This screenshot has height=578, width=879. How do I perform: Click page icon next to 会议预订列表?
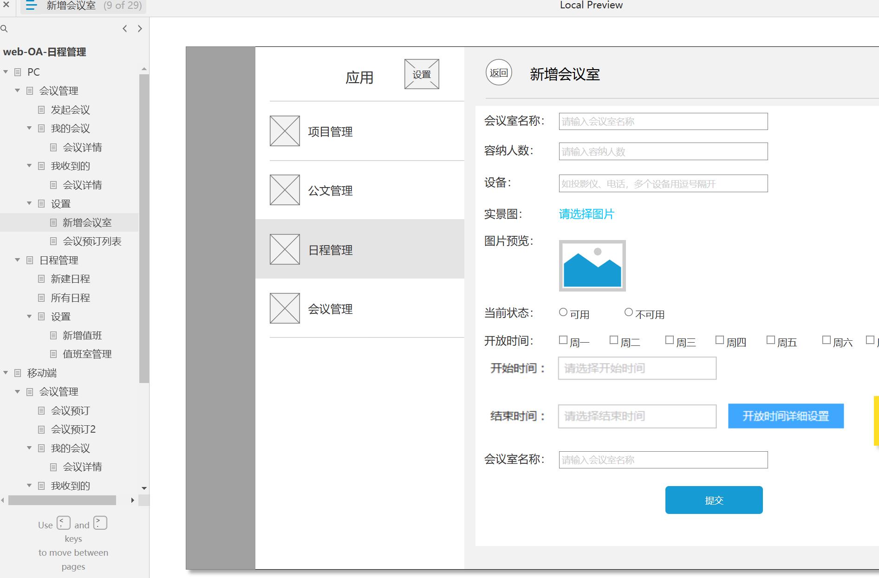53,241
